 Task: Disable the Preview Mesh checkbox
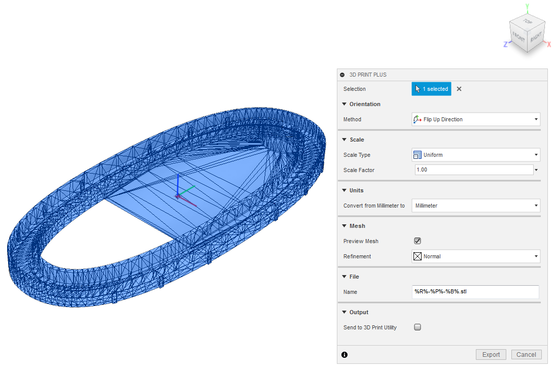(418, 241)
